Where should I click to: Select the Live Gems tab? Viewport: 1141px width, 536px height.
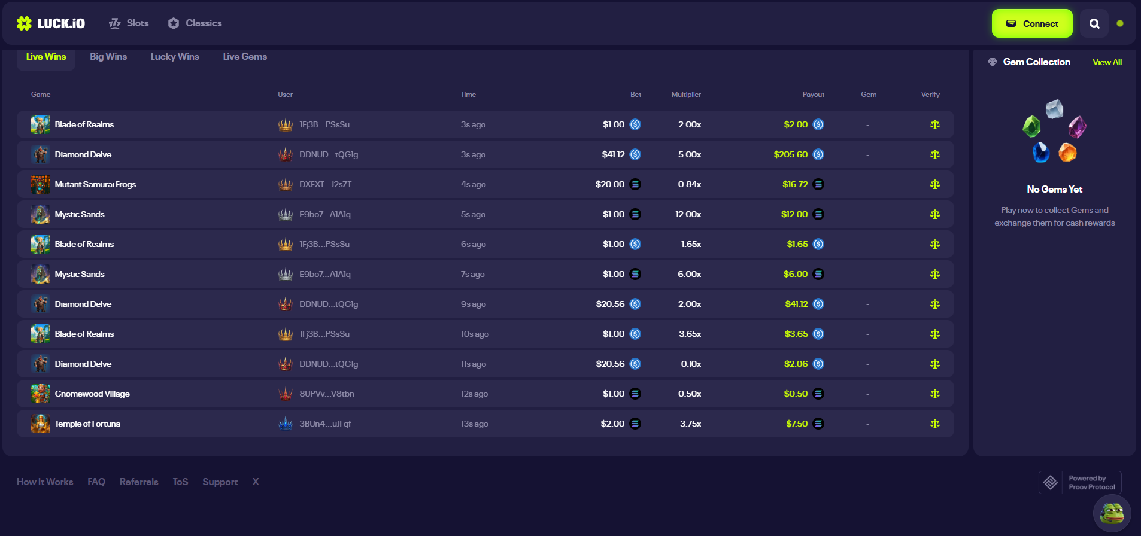click(x=245, y=57)
